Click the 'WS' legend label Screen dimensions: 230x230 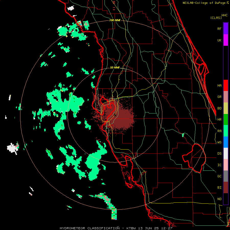pyautogui.click(x=220, y=142)
